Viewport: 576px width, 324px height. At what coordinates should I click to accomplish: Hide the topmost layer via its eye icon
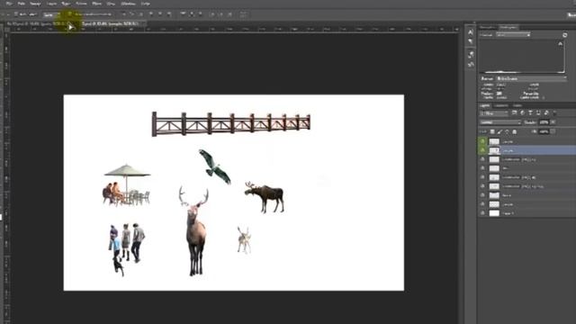pyautogui.click(x=482, y=141)
